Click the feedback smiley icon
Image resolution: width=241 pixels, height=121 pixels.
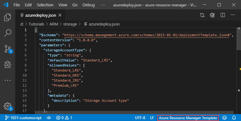coord(225,118)
